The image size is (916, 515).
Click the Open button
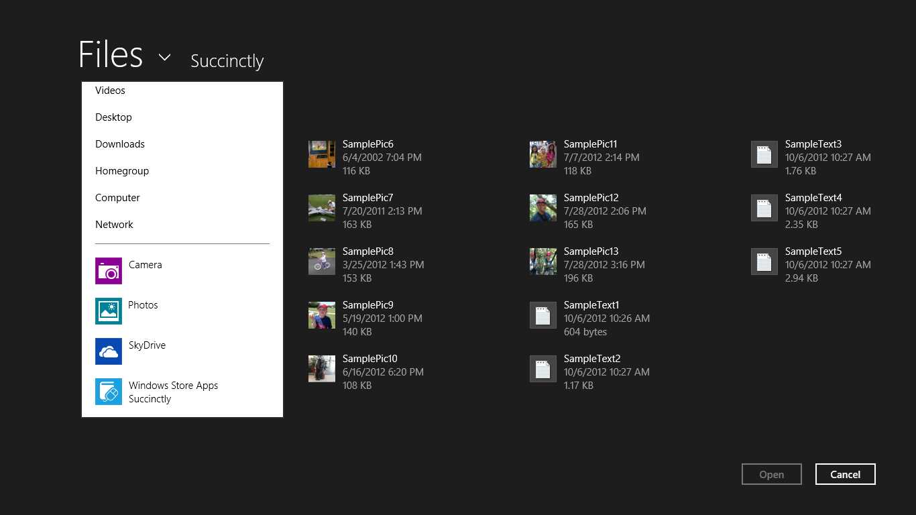[771, 474]
